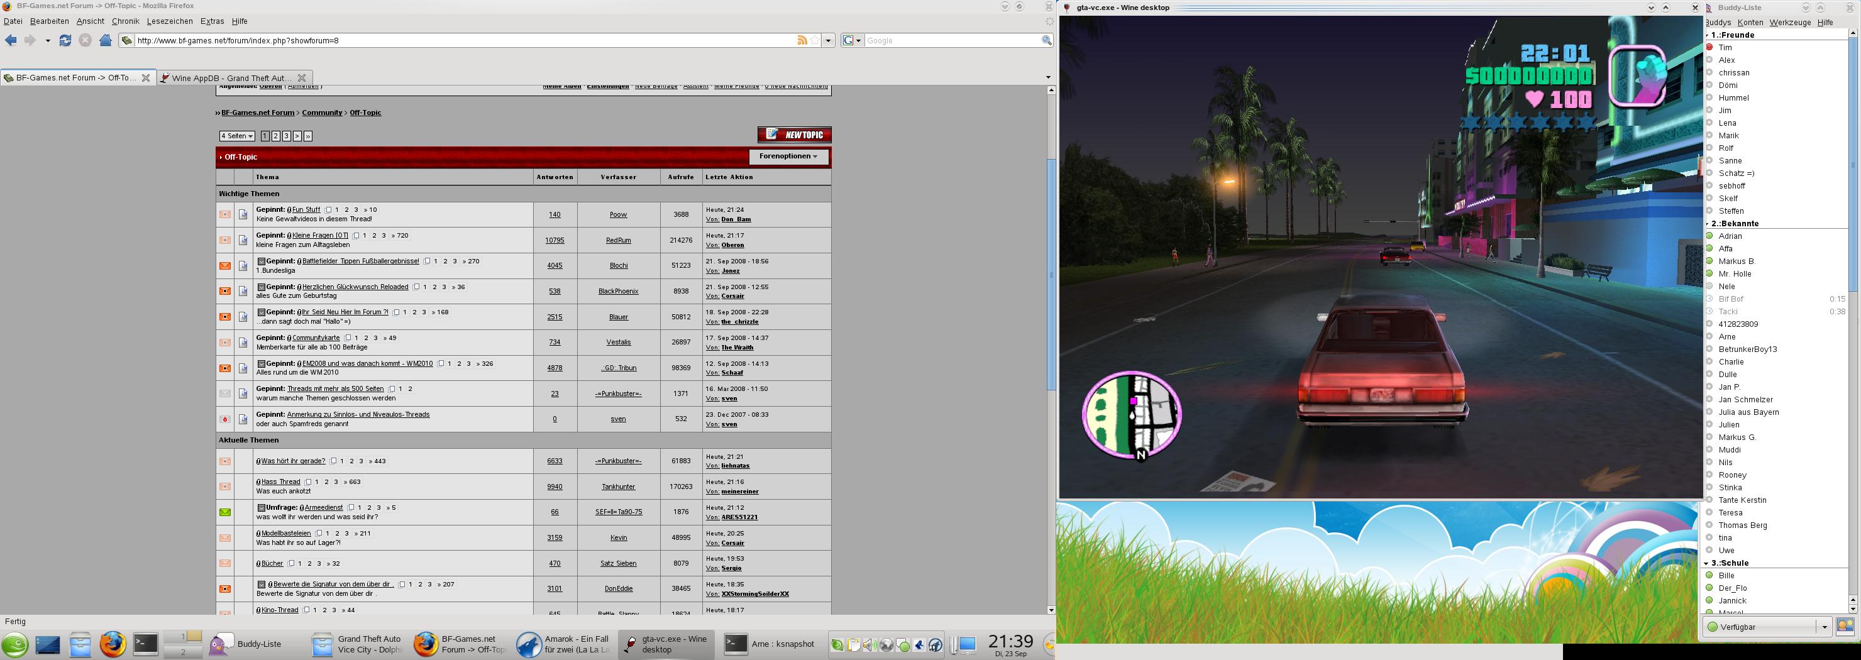Select virtual desktop 1 in pager
Image resolution: width=1861 pixels, height=660 pixels.
(183, 637)
